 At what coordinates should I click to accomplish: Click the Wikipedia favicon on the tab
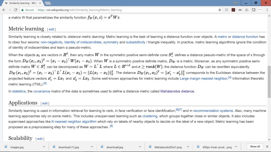[6, 3]
